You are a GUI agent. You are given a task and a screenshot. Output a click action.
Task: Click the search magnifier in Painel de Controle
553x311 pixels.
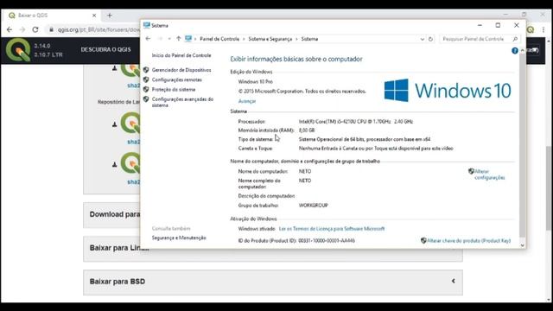[x=515, y=39]
